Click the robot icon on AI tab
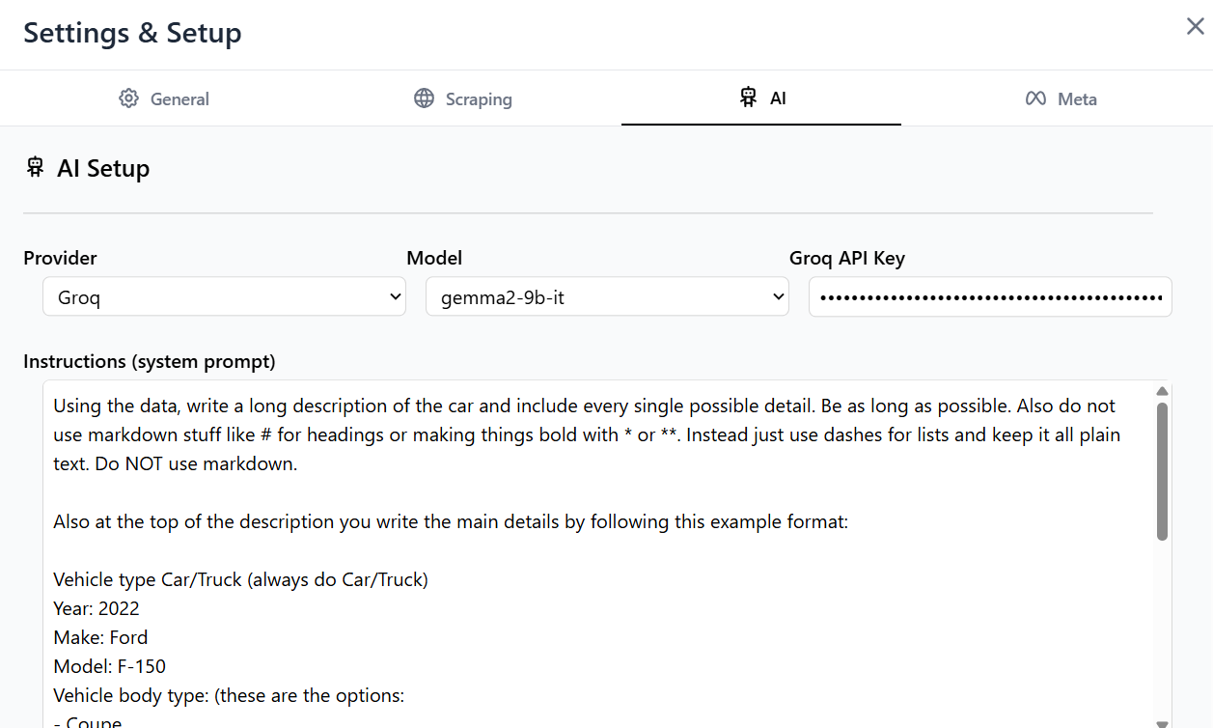Image resolution: width=1213 pixels, height=728 pixels. (x=748, y=98)
